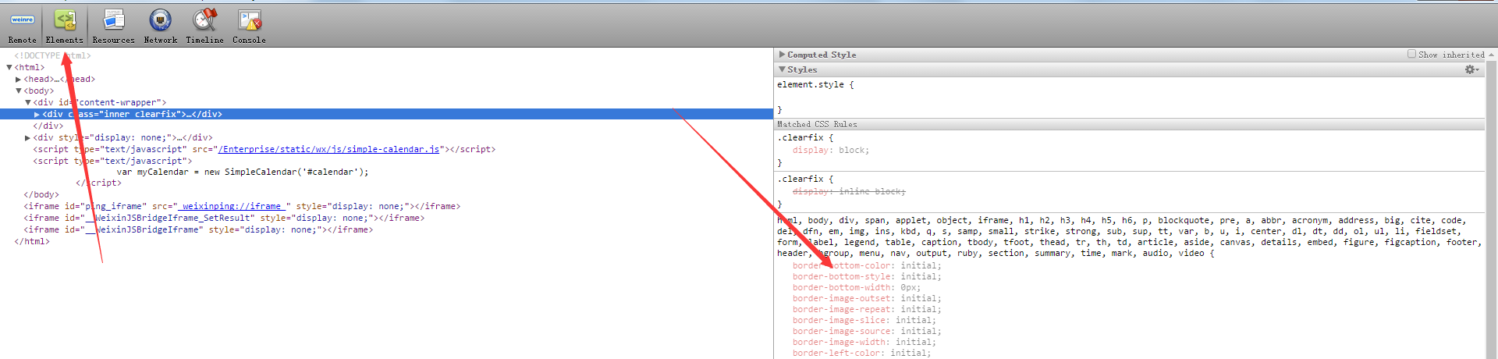The height and width of the screenshot is (359, 1498).
Task: Select the closing html tag row
Action: pyautogui.click(x=31, y=242)
